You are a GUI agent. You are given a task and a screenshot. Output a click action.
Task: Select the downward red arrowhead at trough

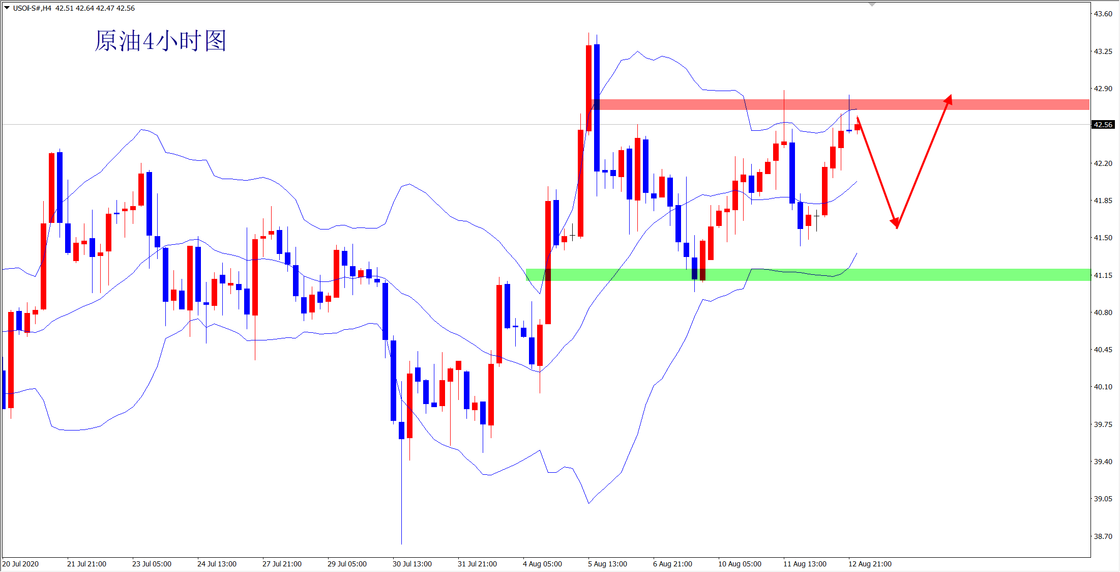click(x=895, y=223)
